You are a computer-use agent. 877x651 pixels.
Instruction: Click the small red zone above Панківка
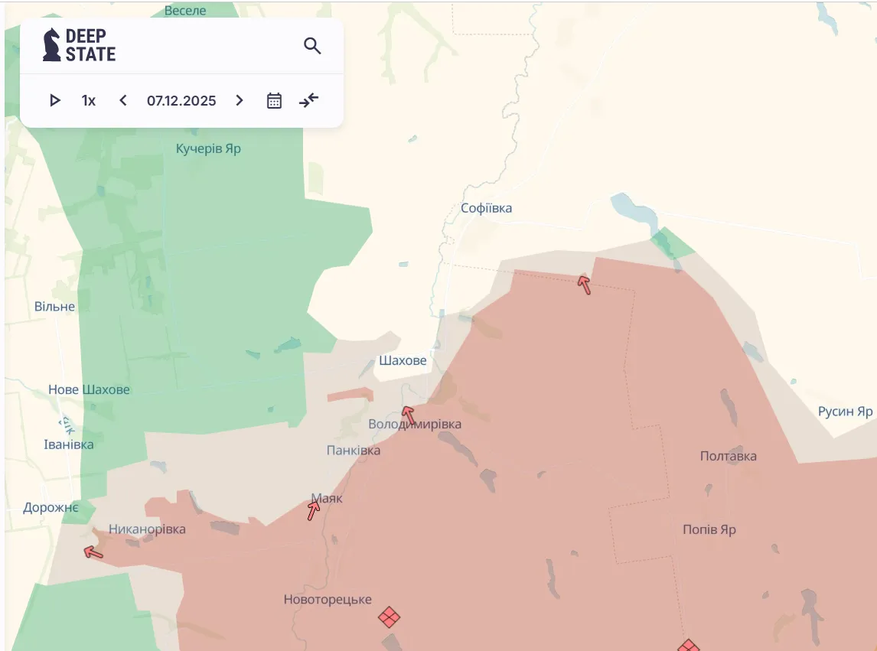(x=349, y=395)
